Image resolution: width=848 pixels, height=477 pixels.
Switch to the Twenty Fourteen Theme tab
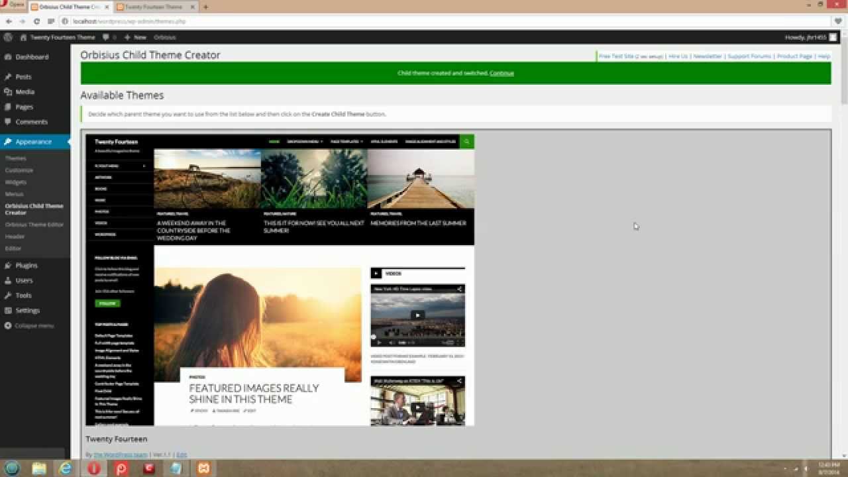coord(154,7)
